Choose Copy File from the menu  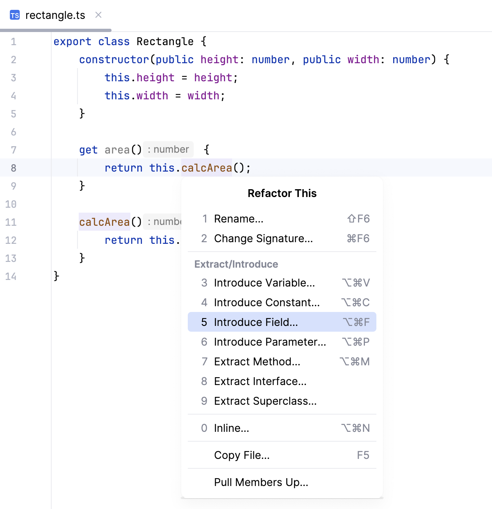click(x=242, y=455)
